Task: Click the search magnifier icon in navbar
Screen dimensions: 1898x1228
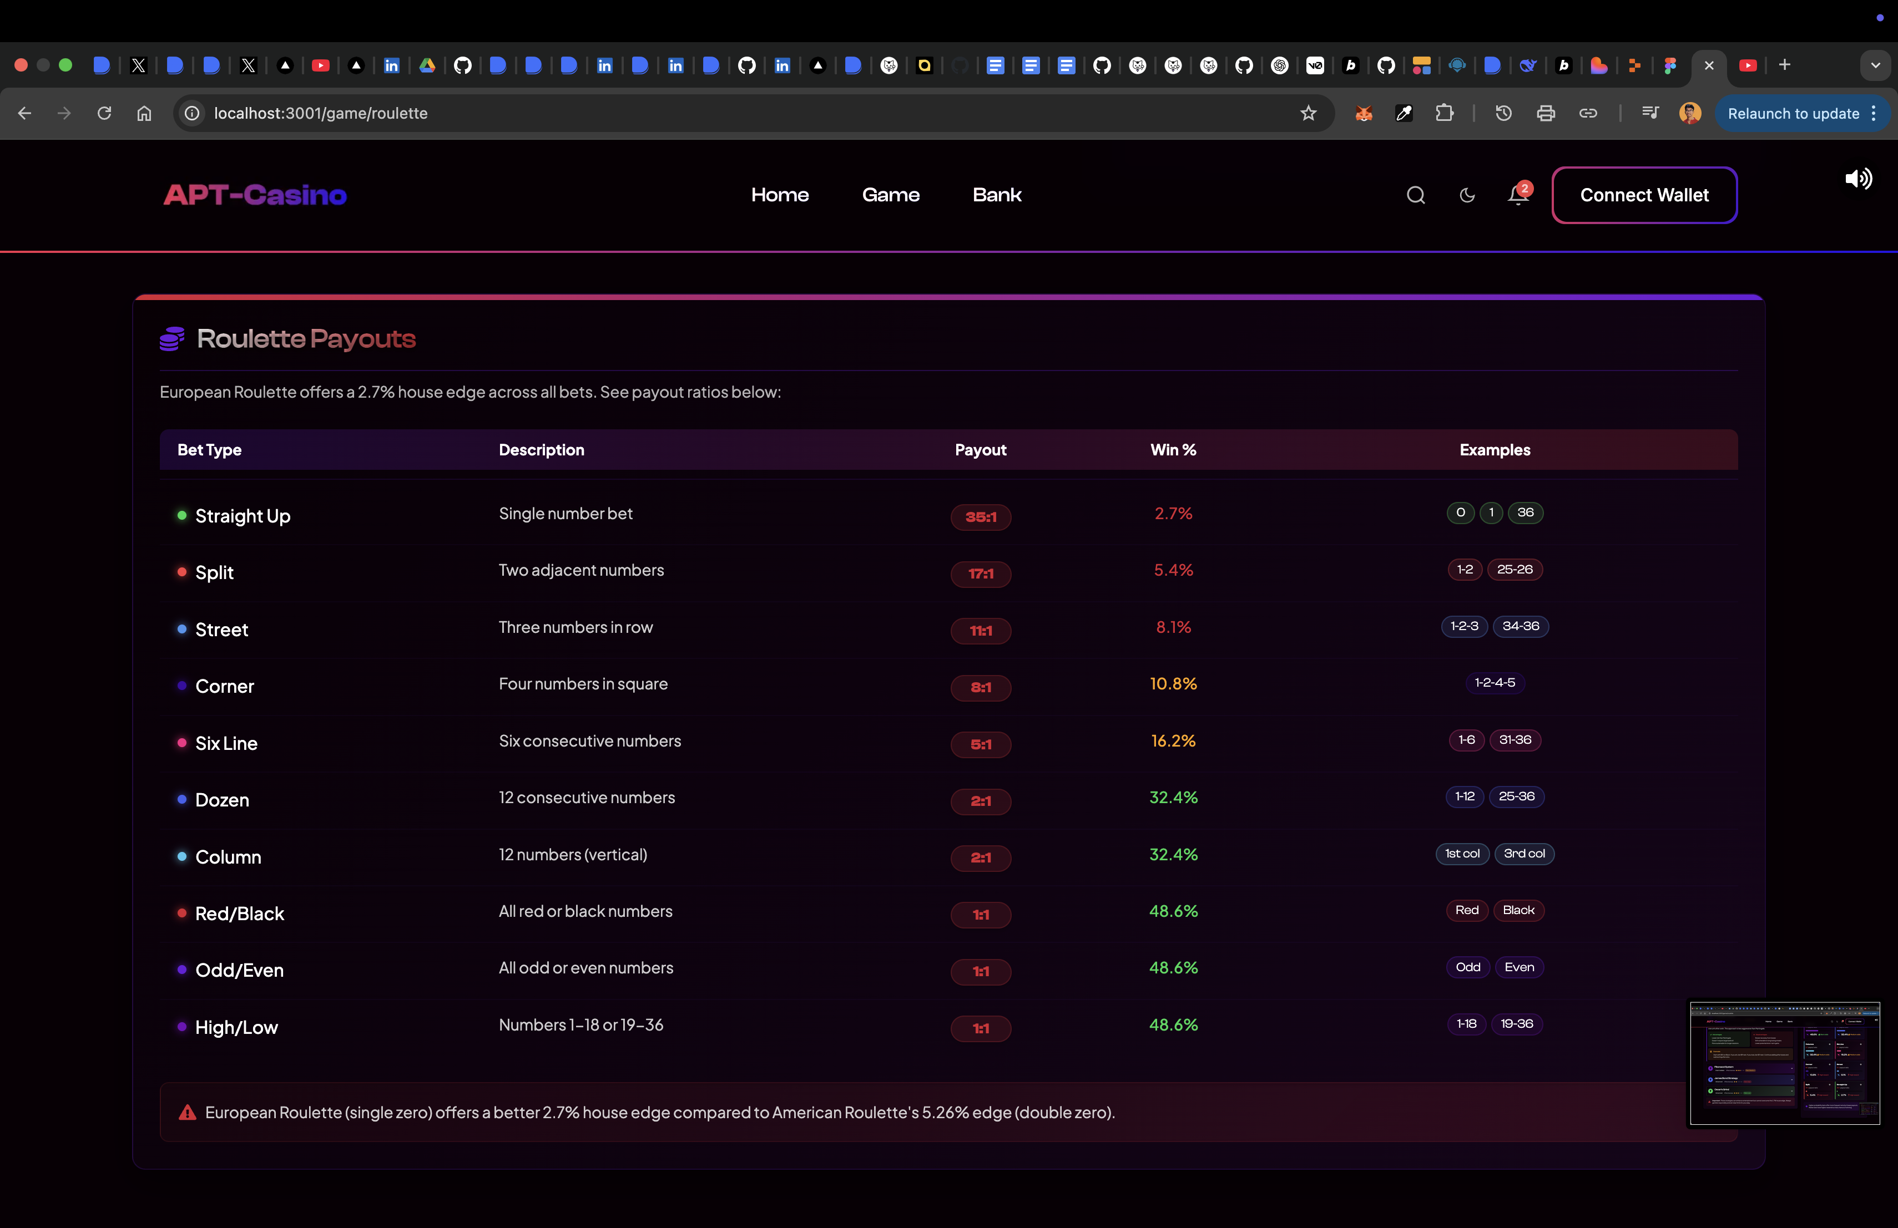Action: pos(1416,195)
